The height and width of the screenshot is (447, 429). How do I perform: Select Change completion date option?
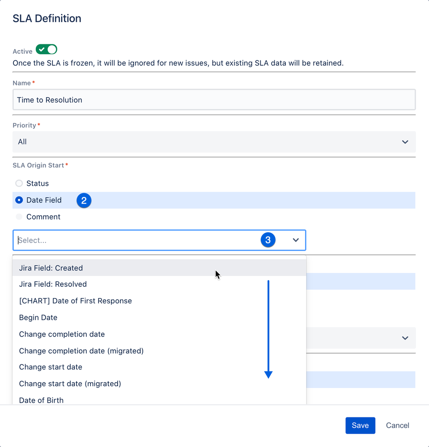[62, 334]
